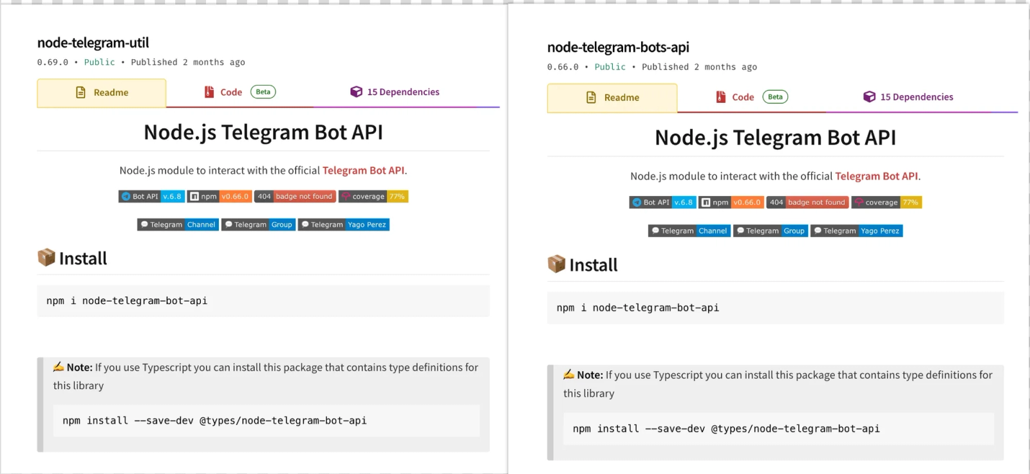Open 15 Dependencies tab in node-telegram-bots-api page
The width and height of the screenshot is (1030, 474).
(x=908, y=97)
